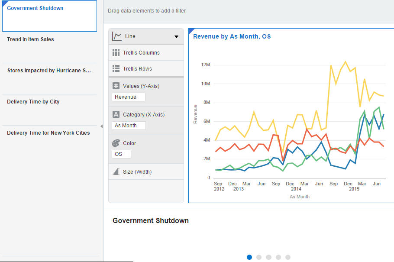Image resolution: width=394 pixels, height=262 pixels.
Task: Click the As Month x-axis label
Action: [x=300, y=197]
